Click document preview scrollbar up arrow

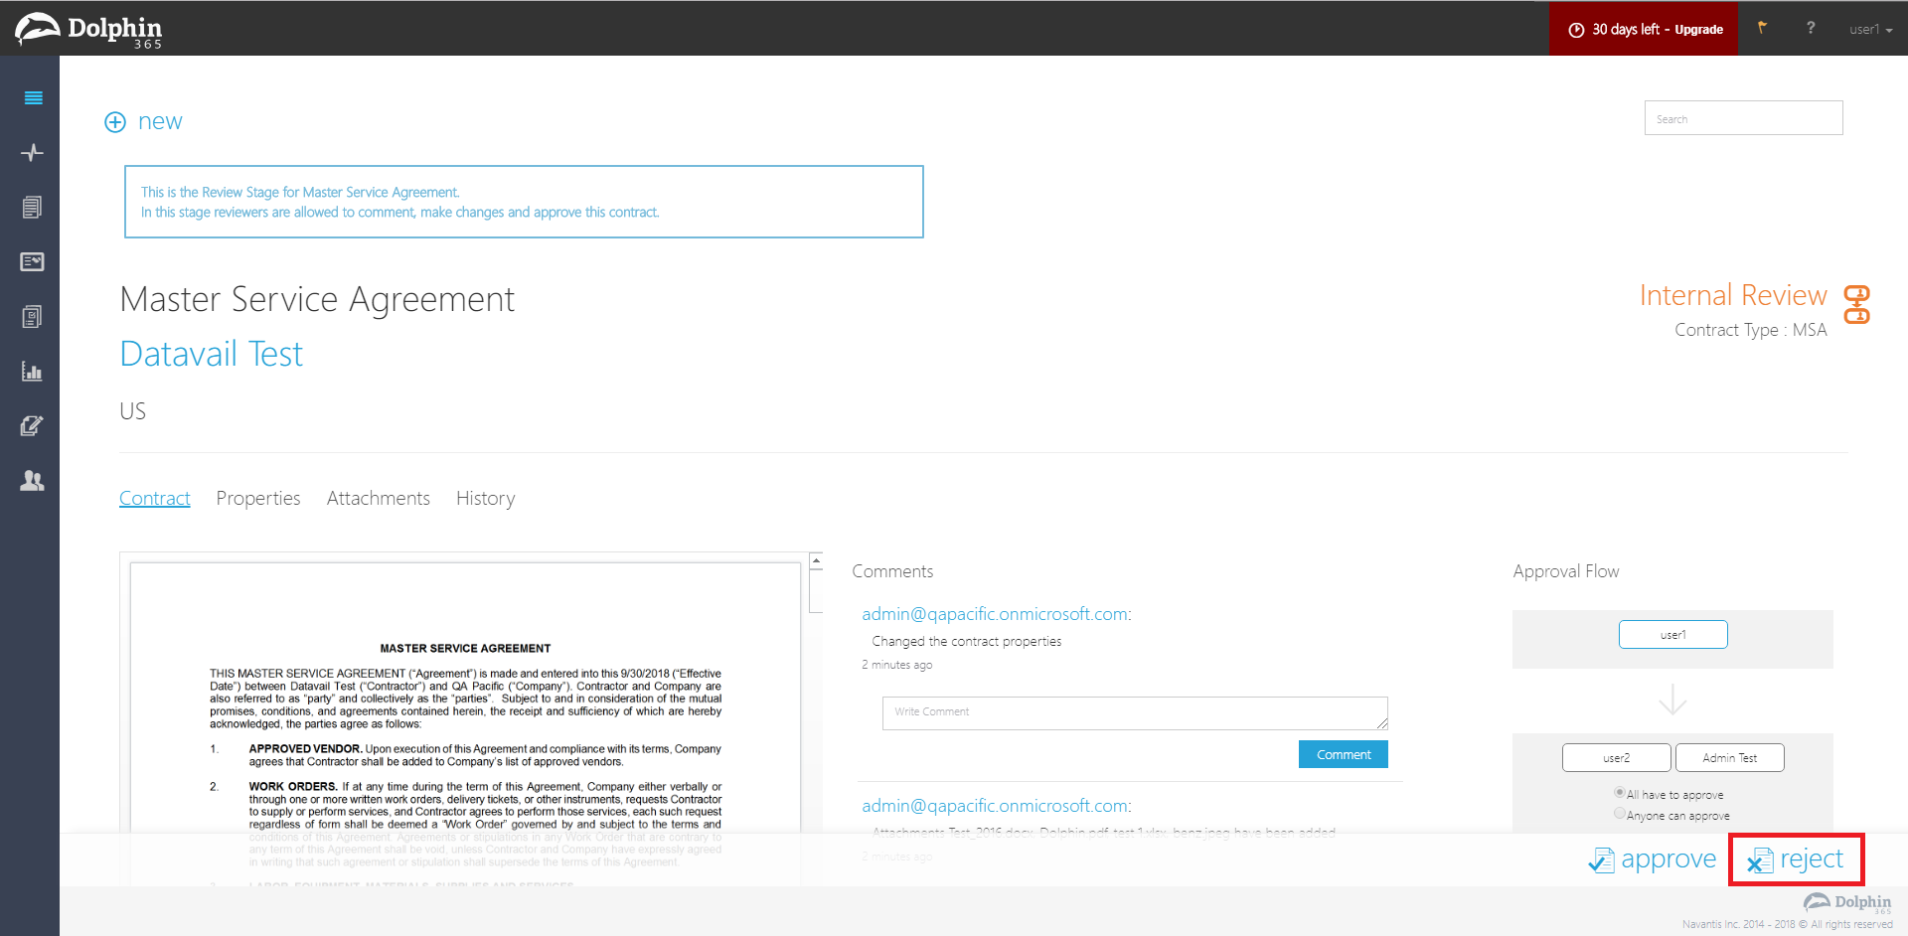click(816, 561)
